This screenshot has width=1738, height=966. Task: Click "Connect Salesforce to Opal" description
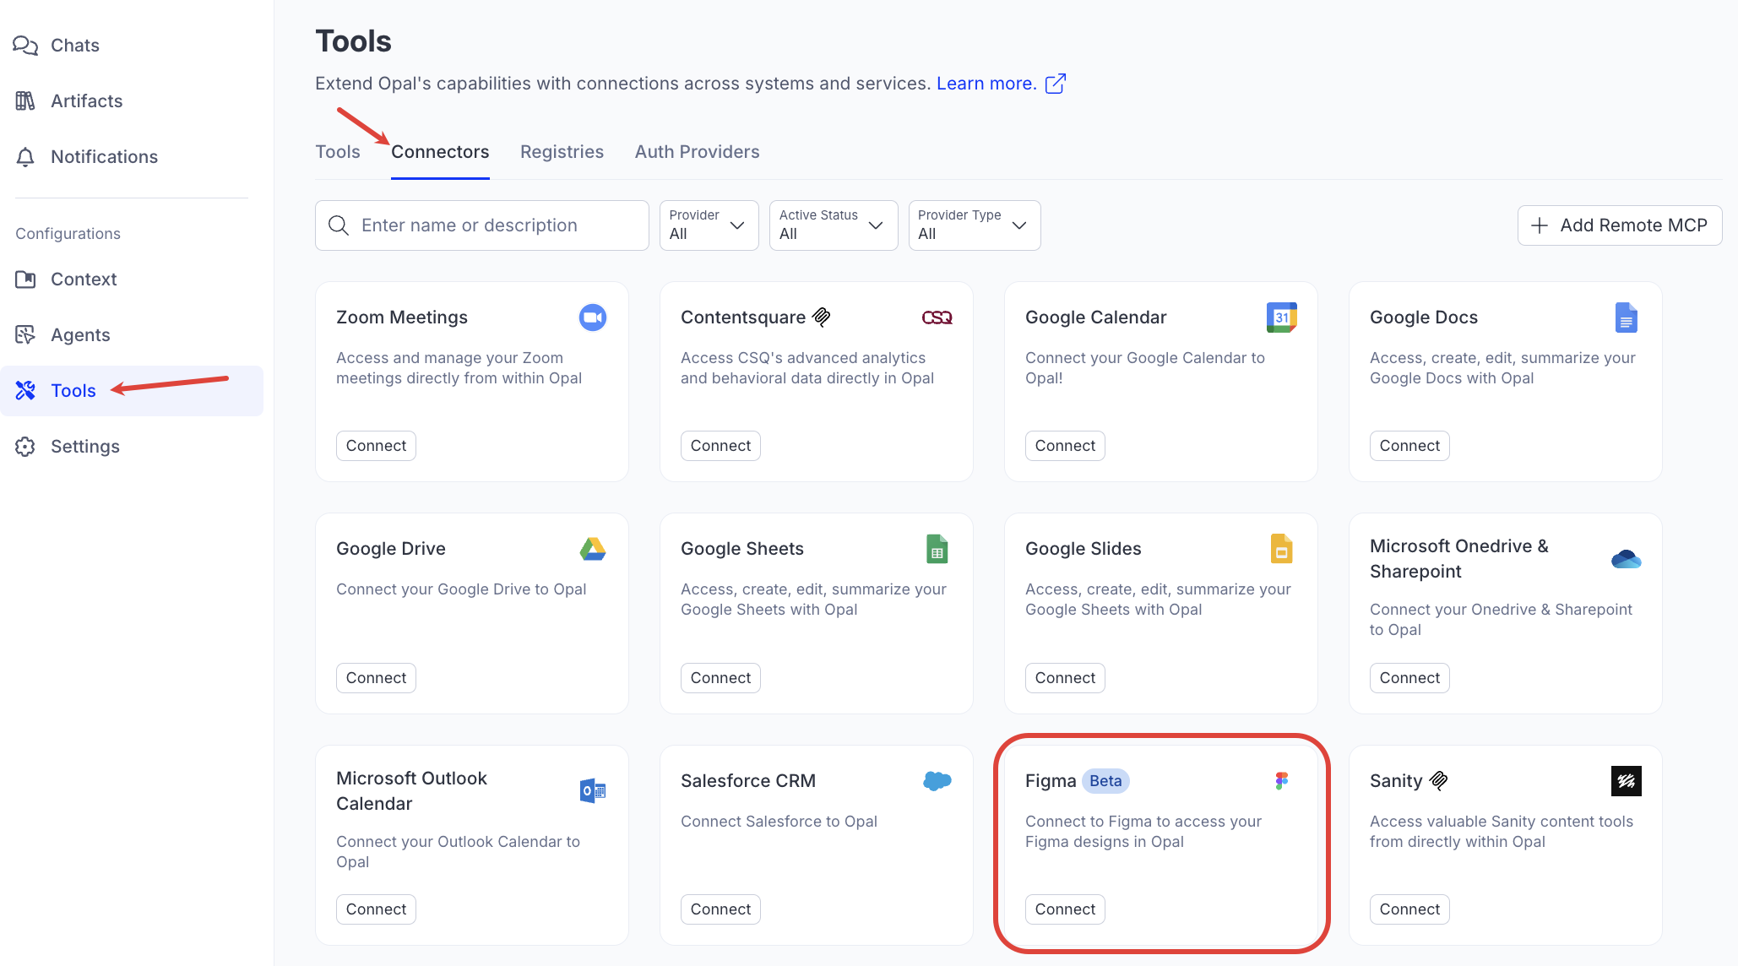pyautogui.click(x=779, y=822)
